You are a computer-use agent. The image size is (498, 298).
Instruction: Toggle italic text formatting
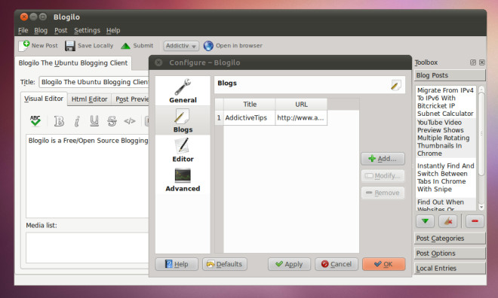tap(77, 121)
